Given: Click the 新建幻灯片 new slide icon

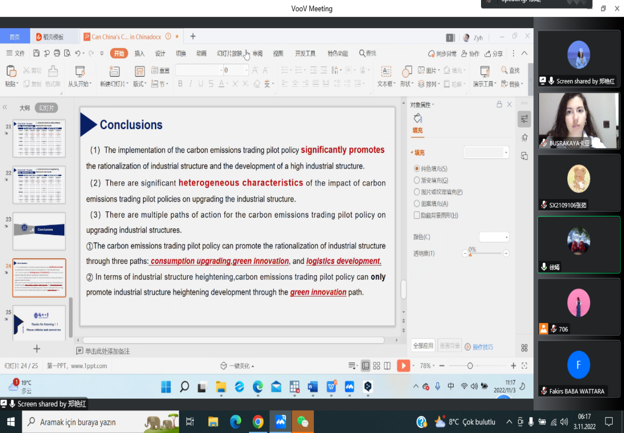Looking at the screenshot, I should 114,71.
